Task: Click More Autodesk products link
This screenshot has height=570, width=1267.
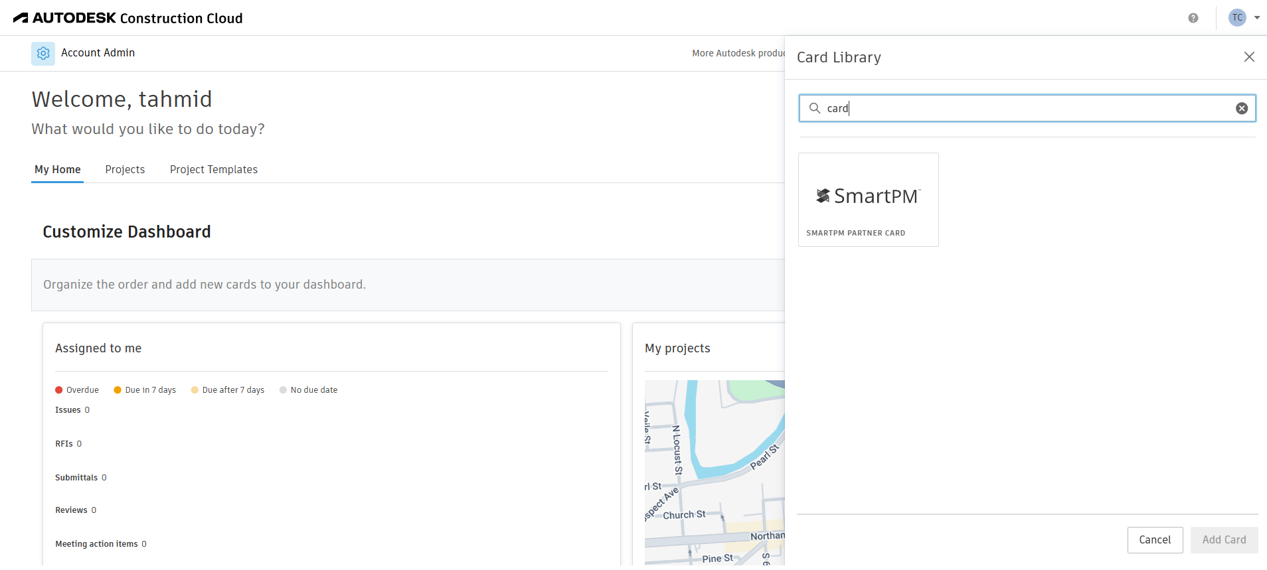Action: pyautogui.click(x=738, y=53)
